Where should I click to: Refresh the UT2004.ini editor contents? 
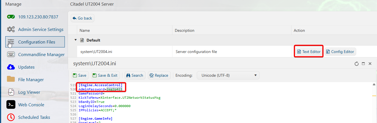point(356,64)
